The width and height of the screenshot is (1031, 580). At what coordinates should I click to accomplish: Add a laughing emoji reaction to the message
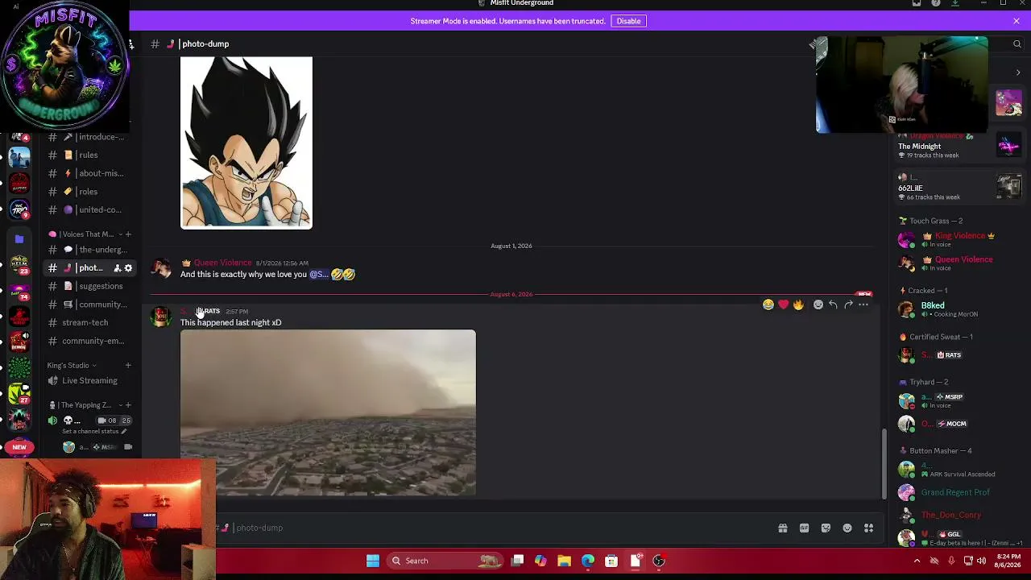pos(768,304)
